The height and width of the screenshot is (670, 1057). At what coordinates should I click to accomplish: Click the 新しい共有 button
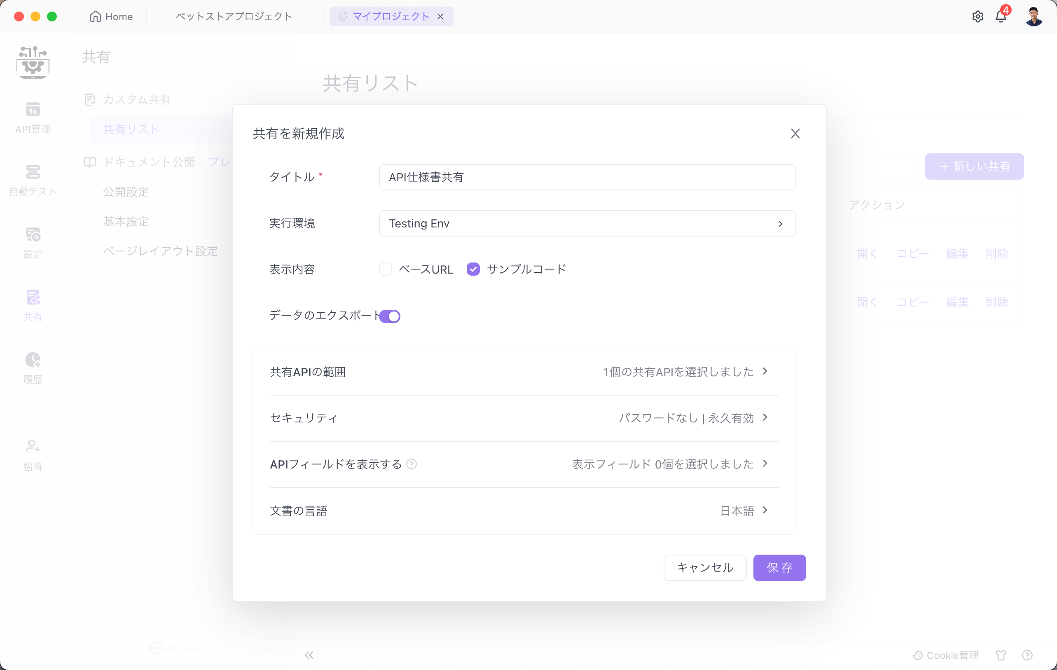[x=974, y=166]
